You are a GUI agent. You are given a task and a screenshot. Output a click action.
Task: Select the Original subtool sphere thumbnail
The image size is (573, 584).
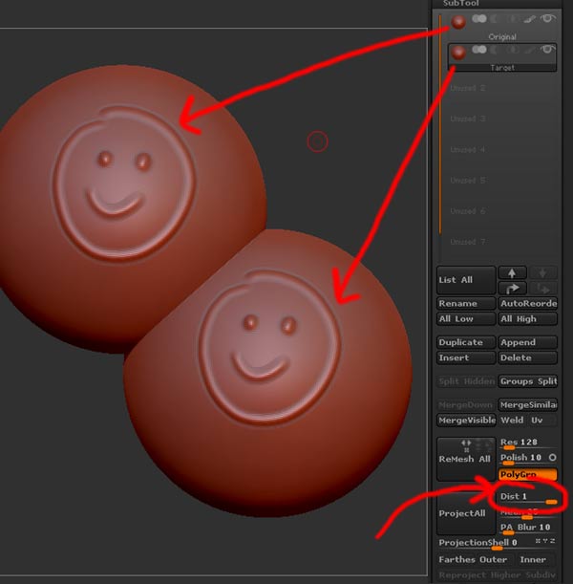(x=458, y=22)
